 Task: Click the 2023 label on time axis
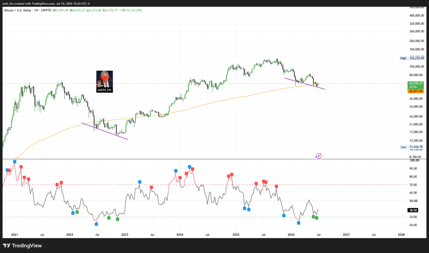click(x=125, y=235)
